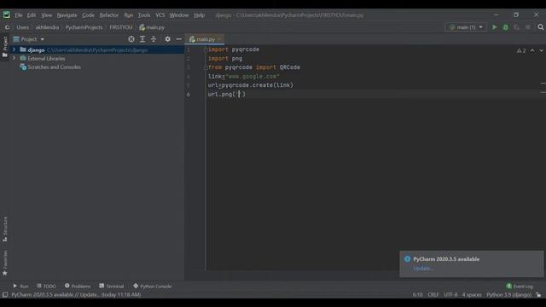Click the lock read-only status icon
Viewport: 546px width, 307px height.
coord(538,295)
